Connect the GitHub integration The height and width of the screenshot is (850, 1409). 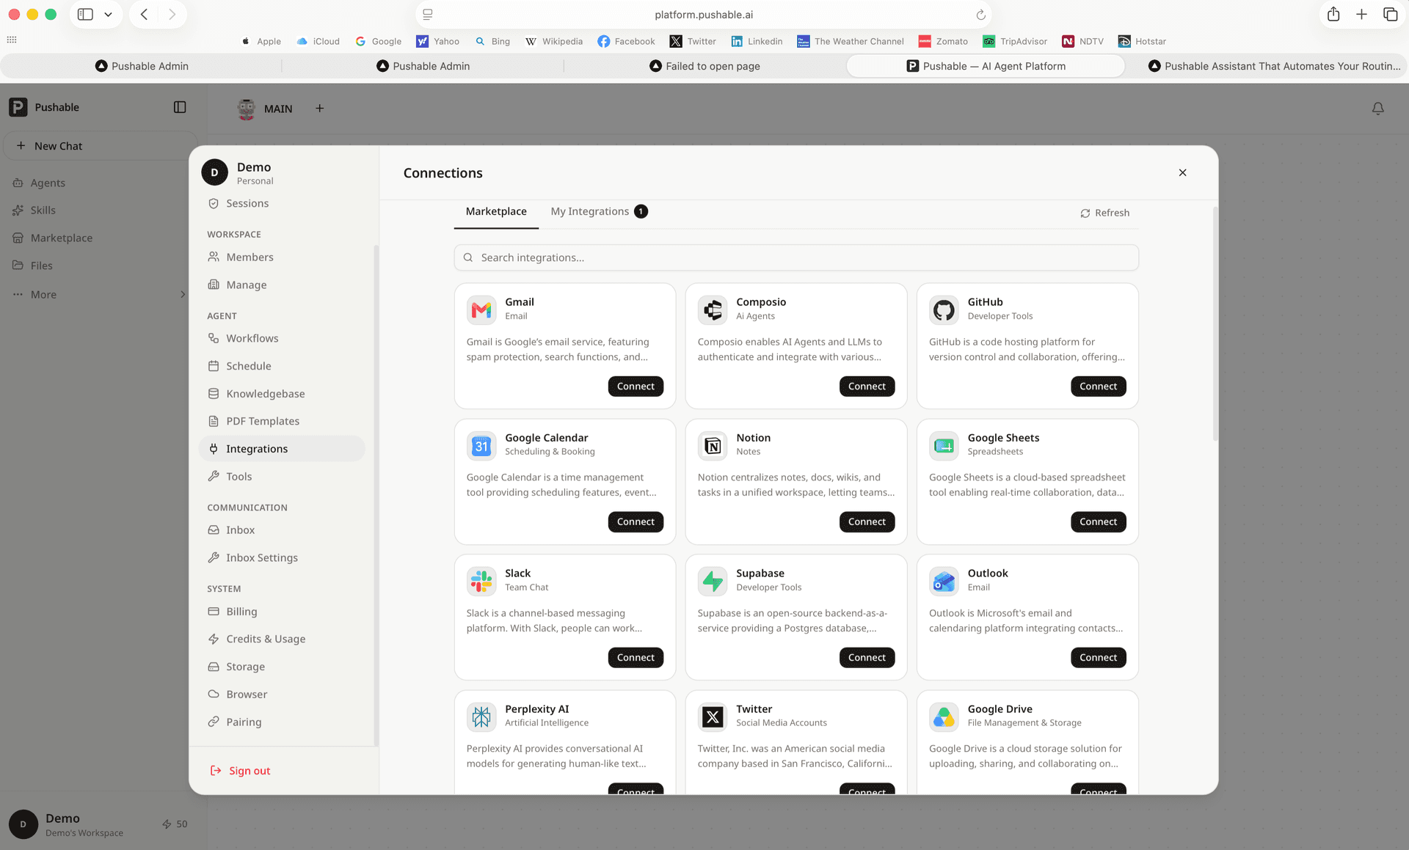[x=1098, y=386]
